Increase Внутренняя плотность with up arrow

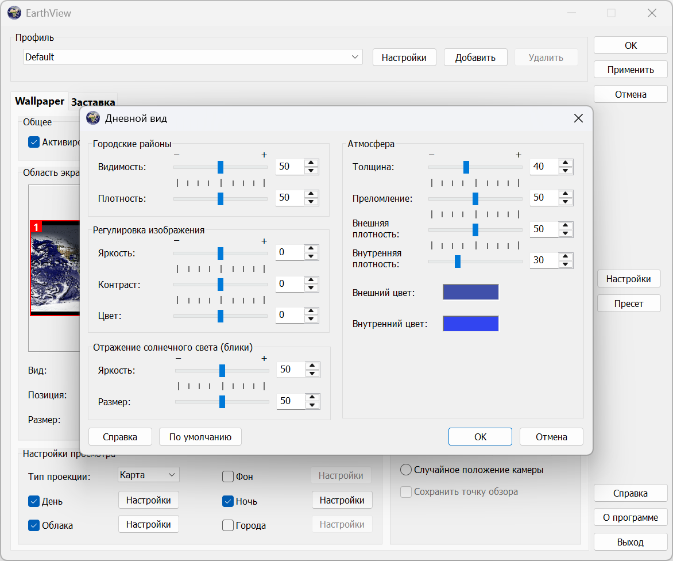coord(566,256)
